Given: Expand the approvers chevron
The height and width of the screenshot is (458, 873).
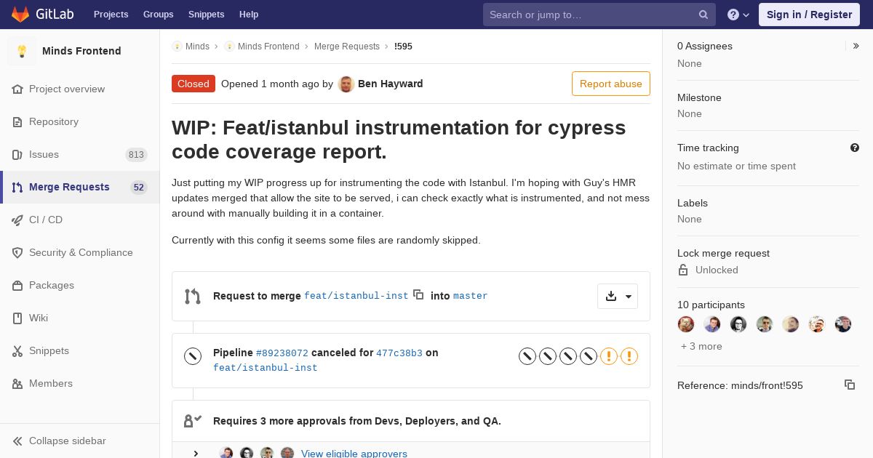Looking at the screenshot, I should tap(196, 454).
